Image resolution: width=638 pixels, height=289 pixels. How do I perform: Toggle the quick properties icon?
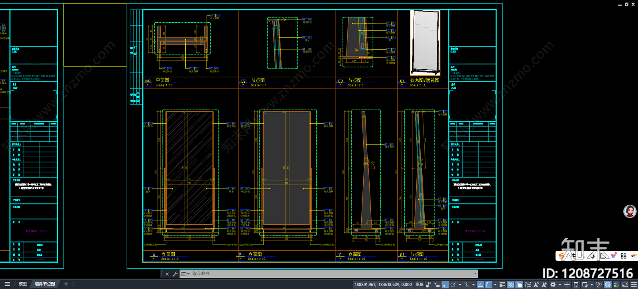(x=576, y=285)
